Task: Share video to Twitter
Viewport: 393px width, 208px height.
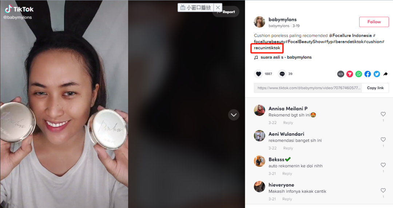Action: (x=377, y=74)
